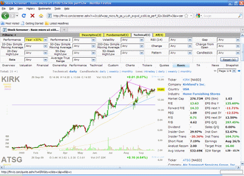244x176 pixels.
Task: Switch candlestick chart to weekly
Action: click(x=114, y=71)
